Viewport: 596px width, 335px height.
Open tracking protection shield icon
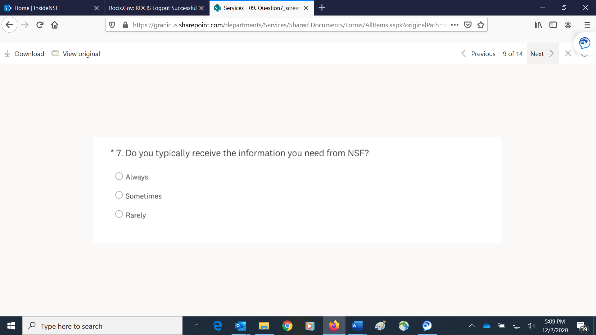(112, 25)
